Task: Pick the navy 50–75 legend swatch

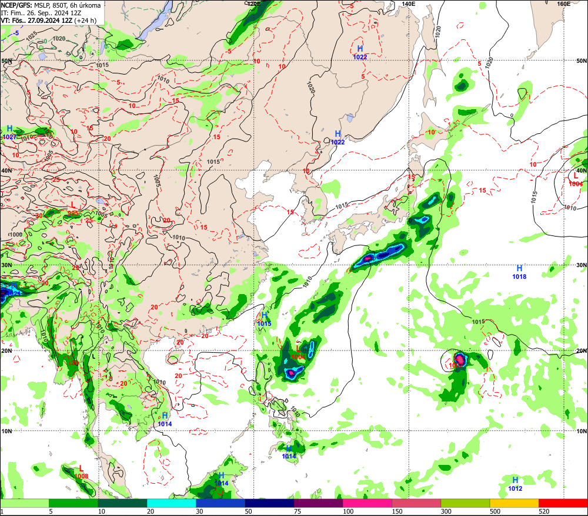Action: tap(269, 503)
